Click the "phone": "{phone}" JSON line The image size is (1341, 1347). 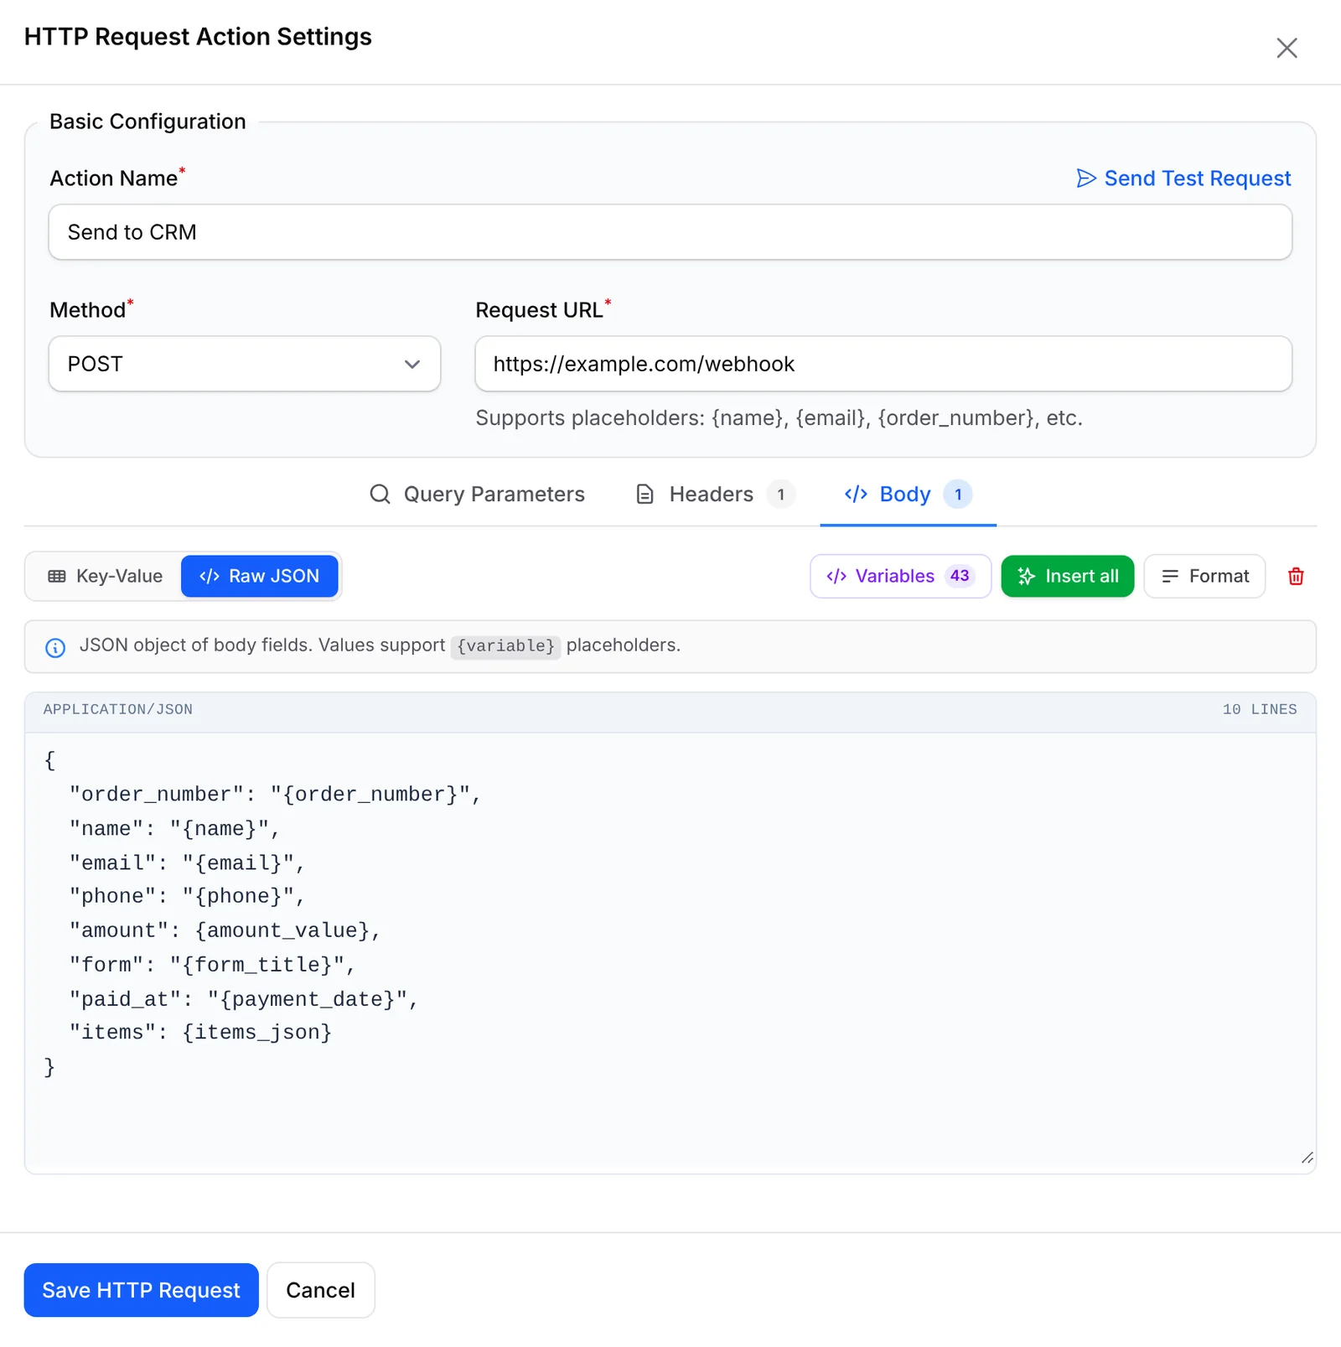187,896
